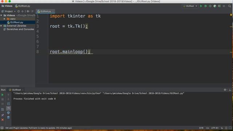
Task: Click the 8:18 cursor position in status bar
Action: 201,128
